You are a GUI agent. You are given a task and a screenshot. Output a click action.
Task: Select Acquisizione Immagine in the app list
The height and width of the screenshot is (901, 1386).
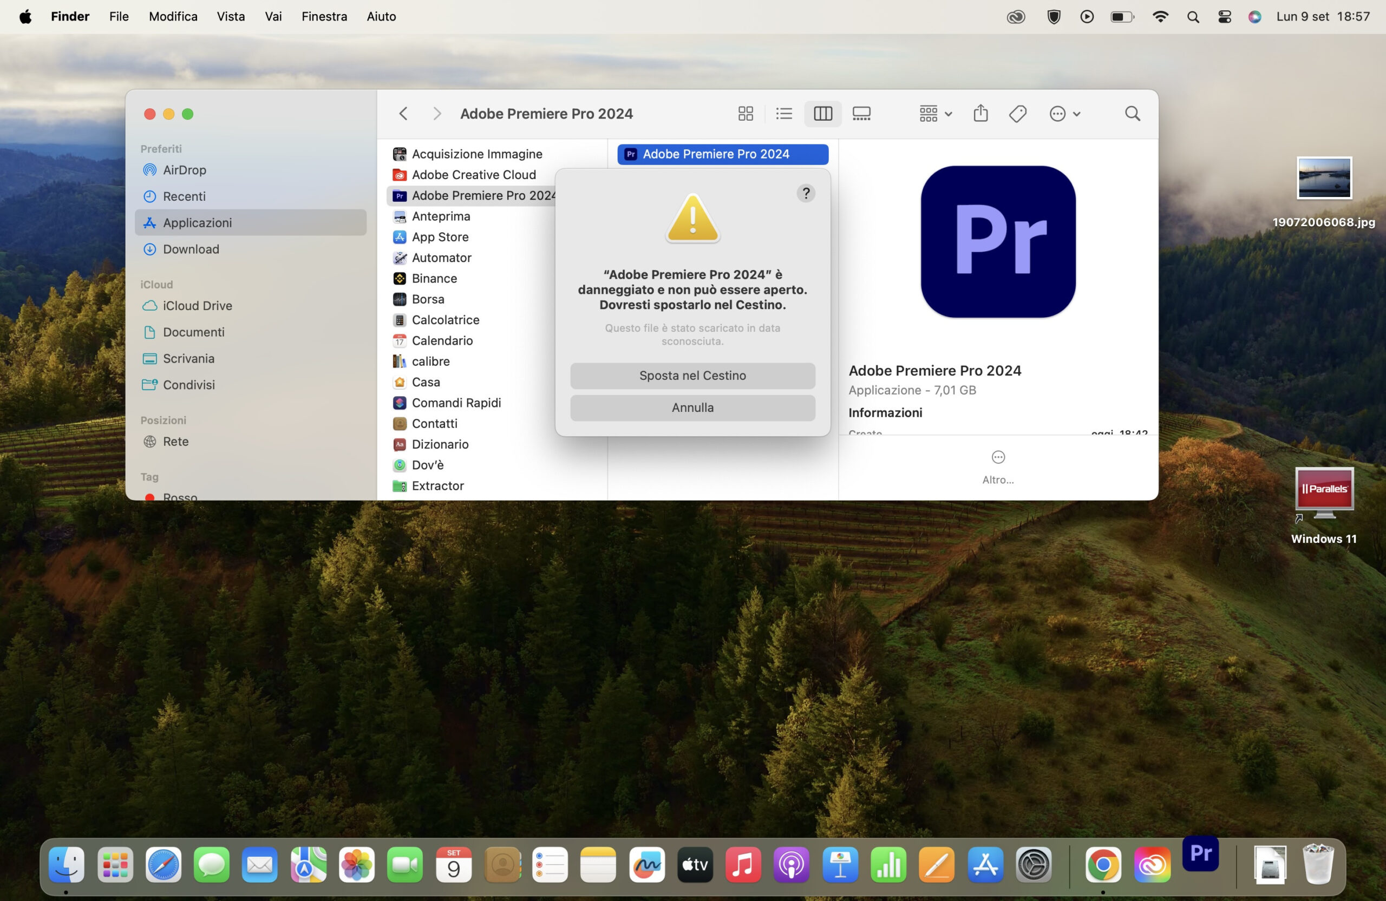(492, 154)
